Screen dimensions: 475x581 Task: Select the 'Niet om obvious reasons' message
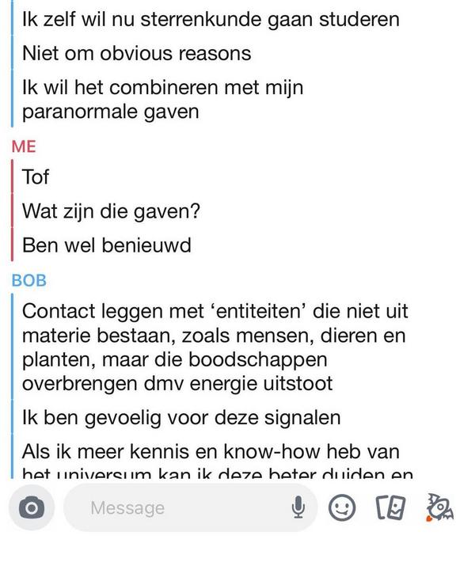click(136, 54)
